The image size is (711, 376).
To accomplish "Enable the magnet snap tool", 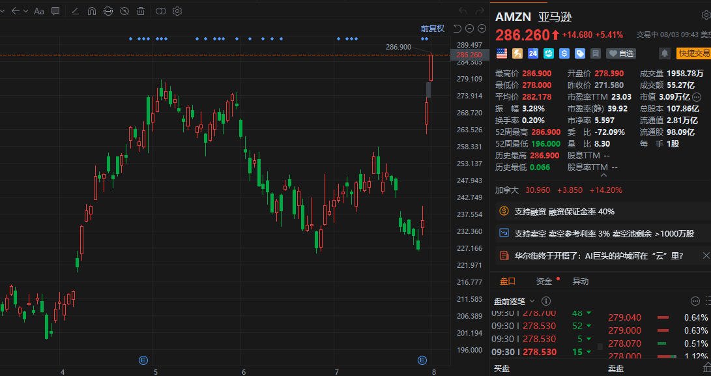I will point(92,11).
